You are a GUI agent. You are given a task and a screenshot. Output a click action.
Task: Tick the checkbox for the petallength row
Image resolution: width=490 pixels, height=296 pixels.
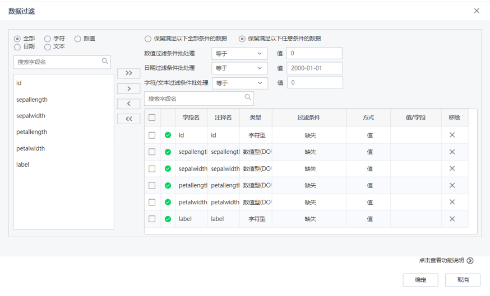(152, 186)
